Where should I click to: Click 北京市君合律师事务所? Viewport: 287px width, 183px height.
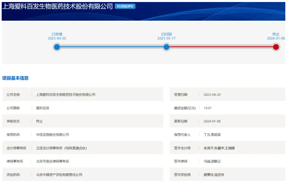[x=53, y=161]
